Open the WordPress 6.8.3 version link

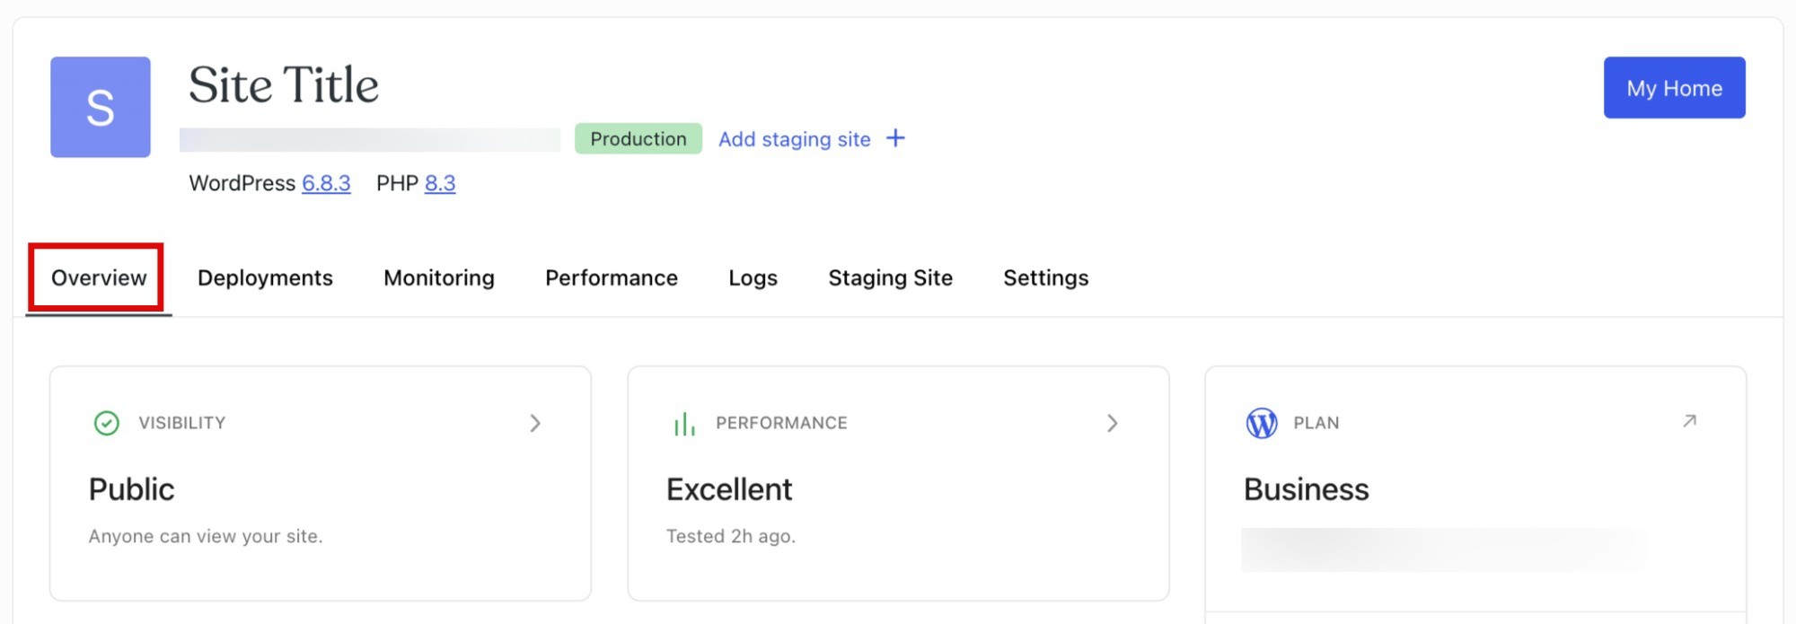326,183
